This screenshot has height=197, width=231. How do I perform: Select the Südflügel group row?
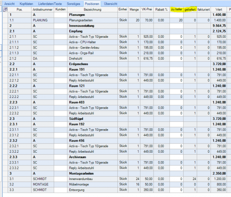point(92,119)
